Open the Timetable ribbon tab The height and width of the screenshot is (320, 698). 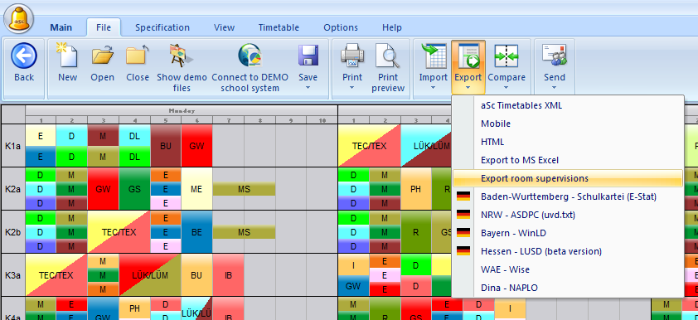click(279, 27)
